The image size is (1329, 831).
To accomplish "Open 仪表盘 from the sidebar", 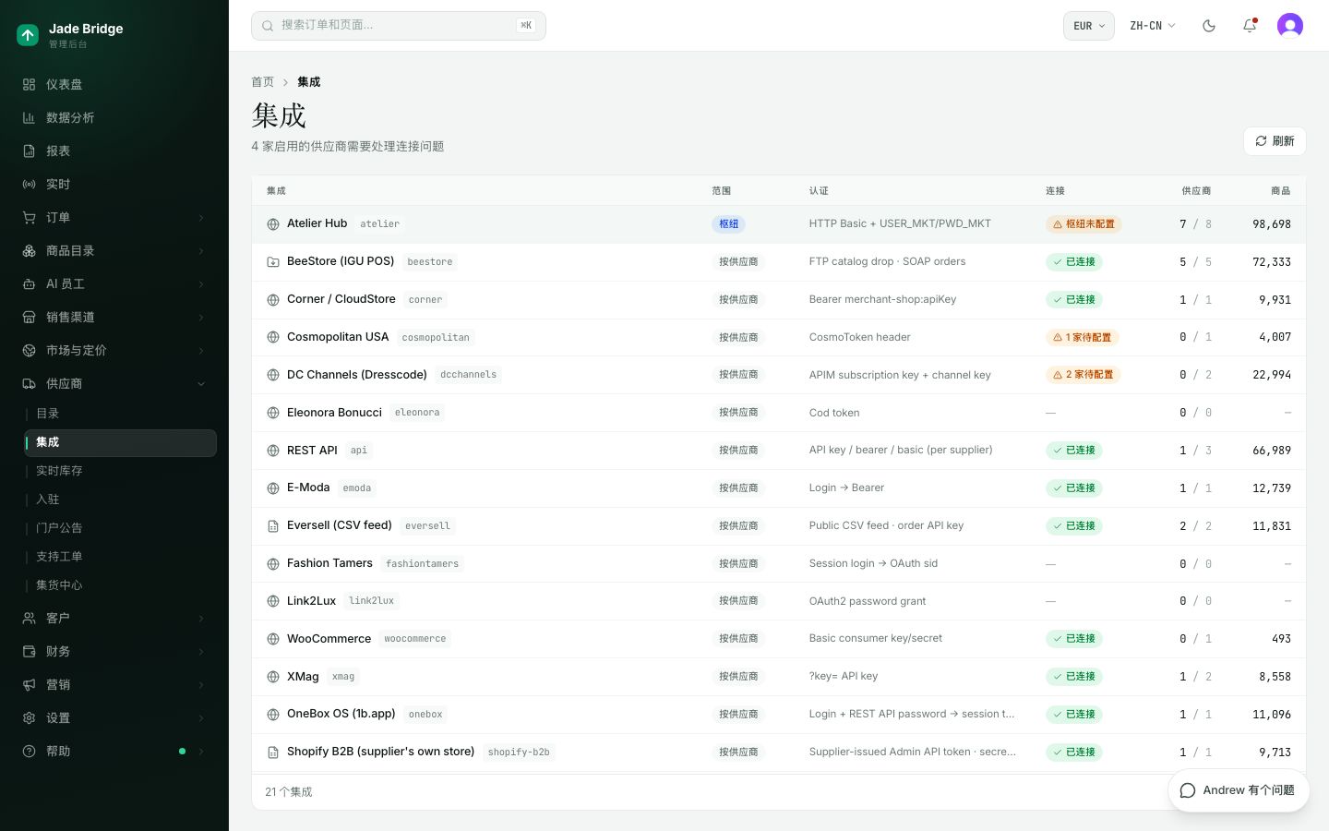I will point(114,84).
